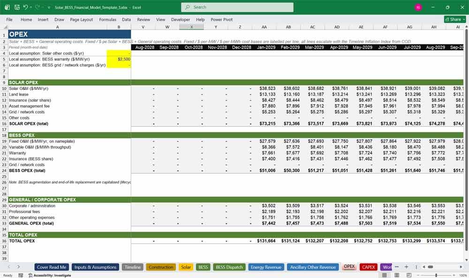Viewport: 469px width, 278px height.
Task: Switch to Page Break Preview icon
Action: [409, 275]
